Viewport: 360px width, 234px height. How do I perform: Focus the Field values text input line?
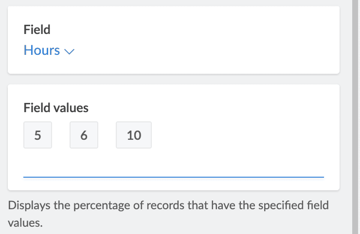pos(173,168)
